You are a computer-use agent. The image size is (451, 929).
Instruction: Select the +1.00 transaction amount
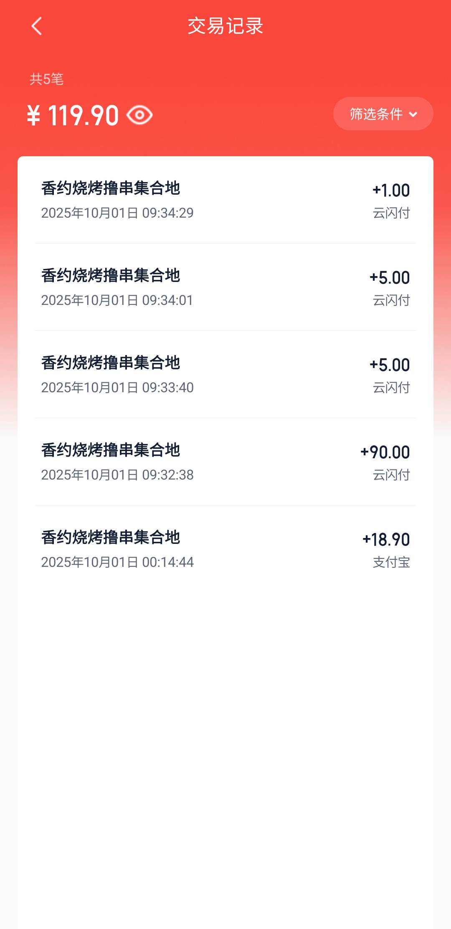(x=391, y=190)
